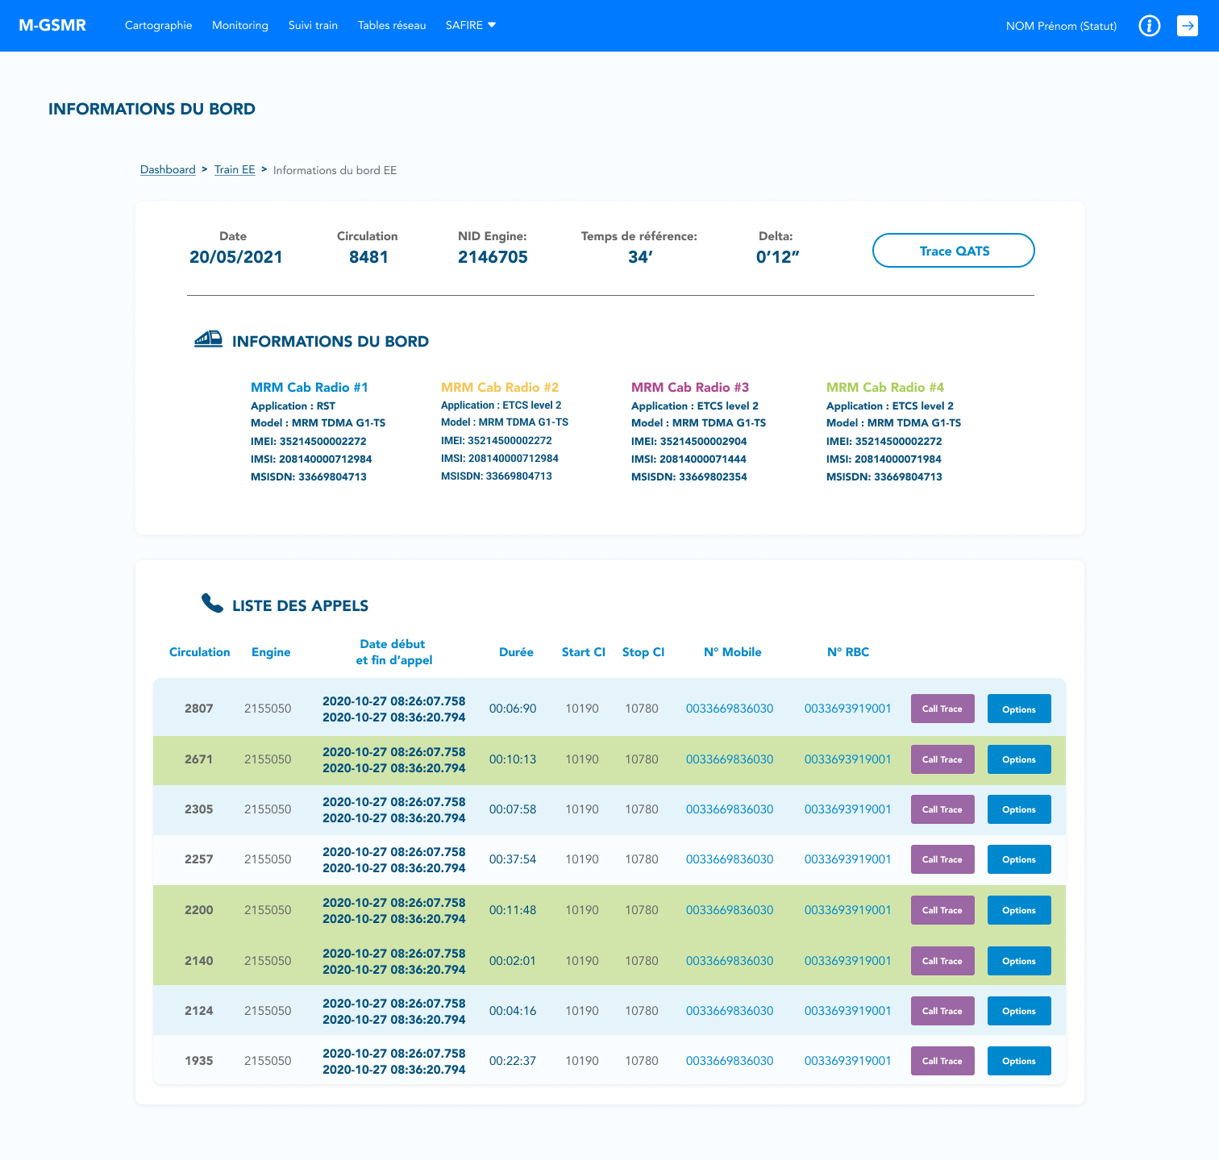Image resolution: width=1219 pixels, height=1160 pixels.
Task: Follow the Dashboard breadcrumb link
Action: (x=168, y=169)
